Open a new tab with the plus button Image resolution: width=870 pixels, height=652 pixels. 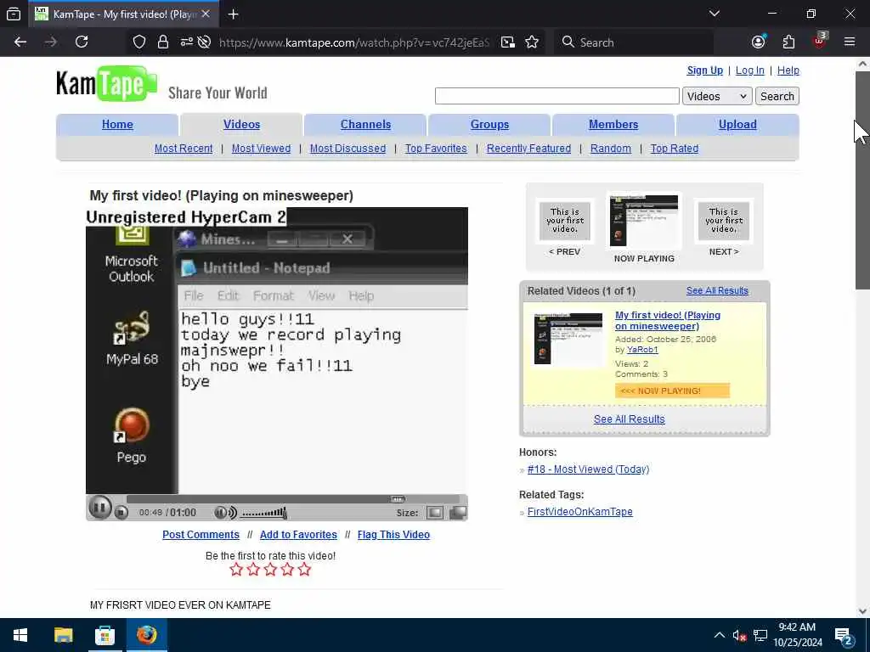[x=233, y=14]
